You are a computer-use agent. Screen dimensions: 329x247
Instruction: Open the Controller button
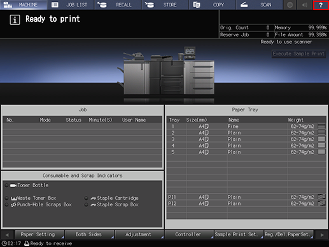[x=190, y=234]
